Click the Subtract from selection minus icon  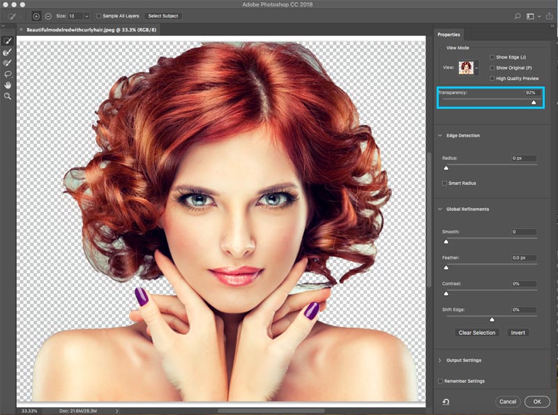48,15
